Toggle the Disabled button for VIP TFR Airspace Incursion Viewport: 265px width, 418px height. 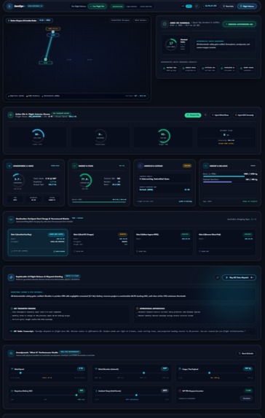[246, 398]
